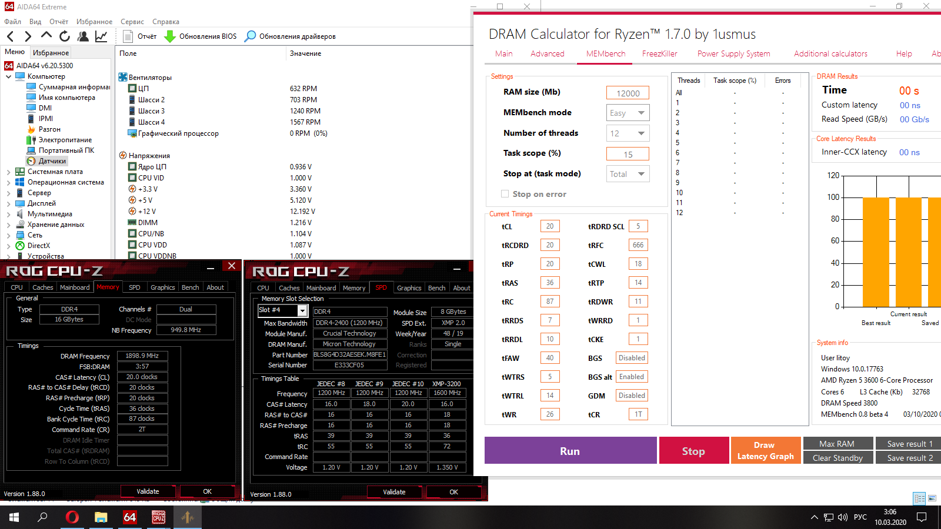The image size is (941, 529).
Task: Open the Файл menu in AIDA64
Action: [x=12, y=22]
